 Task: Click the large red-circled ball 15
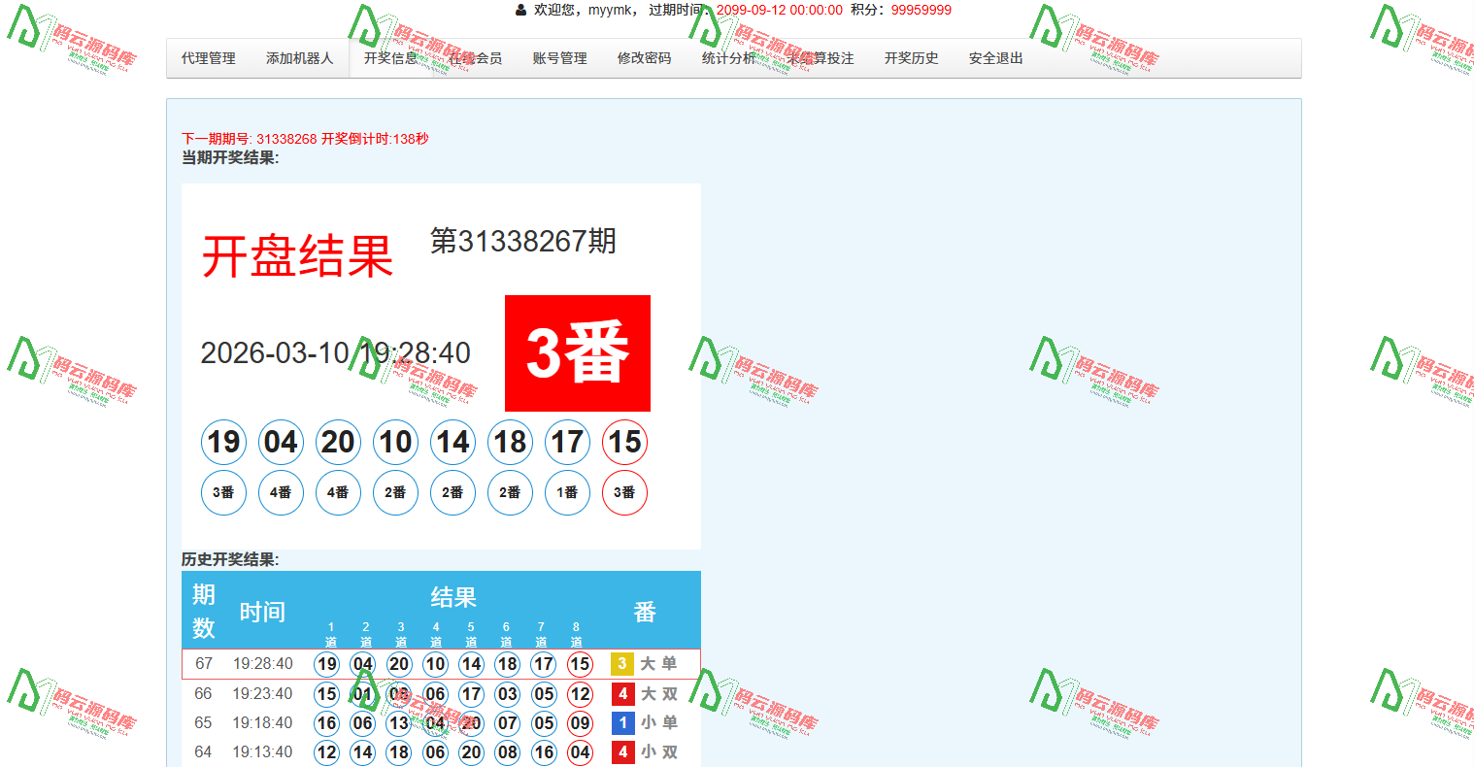(624, 443)
